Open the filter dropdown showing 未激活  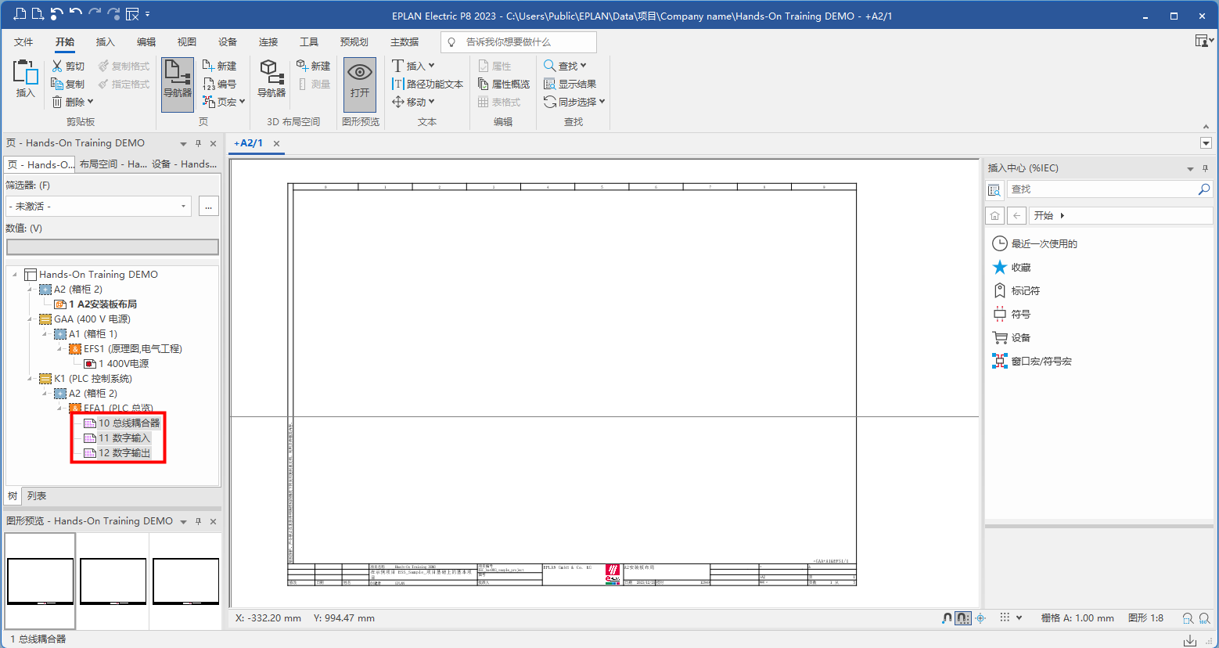pyautogui.click(x=99, y=207)
